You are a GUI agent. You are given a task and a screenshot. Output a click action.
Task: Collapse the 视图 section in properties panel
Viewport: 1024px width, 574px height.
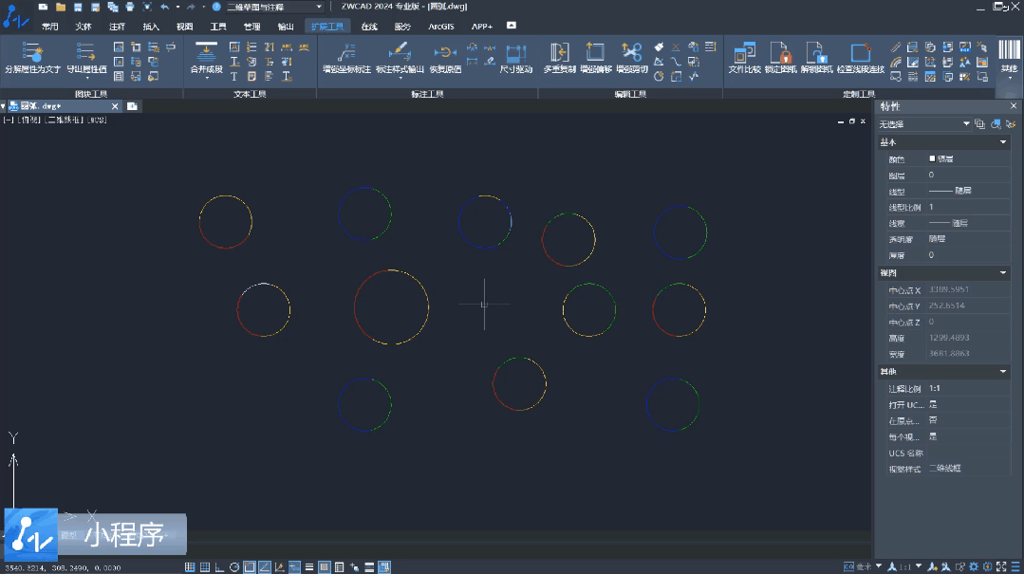[1003, 273]
